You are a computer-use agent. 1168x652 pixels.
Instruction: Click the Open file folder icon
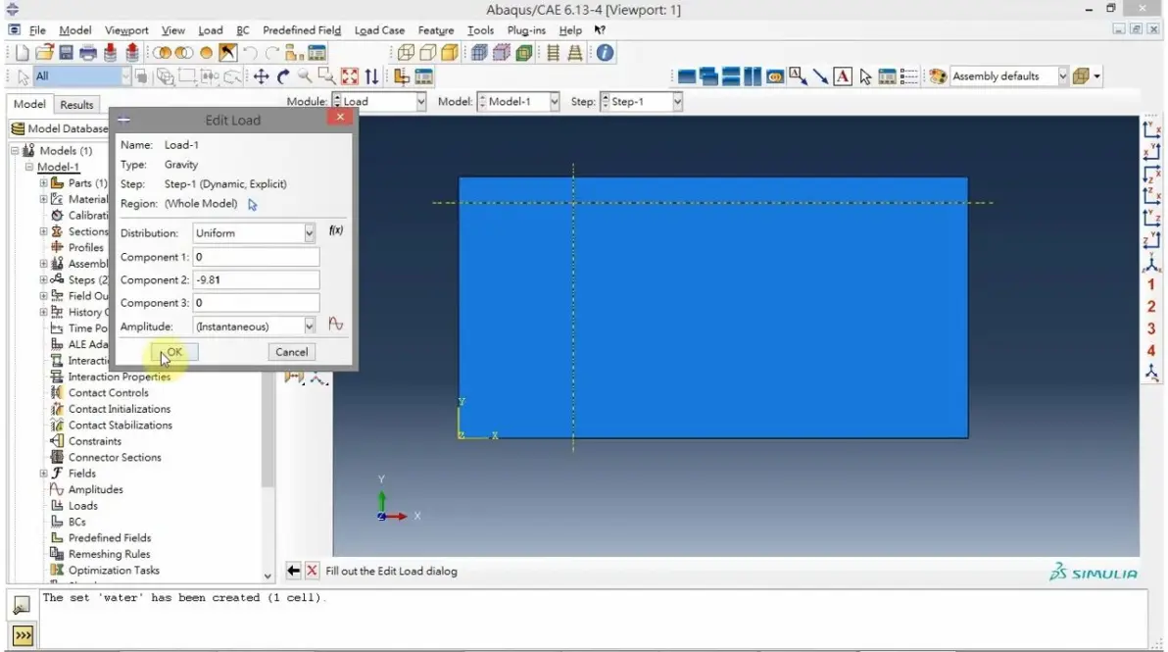point(45,53)
